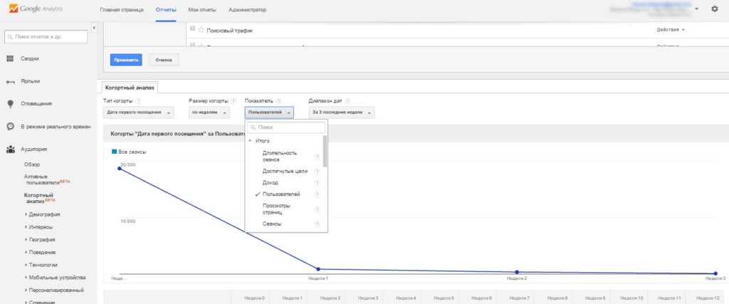This screenshot has height=304, width=729.
Task: Click the Аудитория people icon
Action: coord(11,150)
